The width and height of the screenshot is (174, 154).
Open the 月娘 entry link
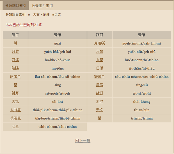point(100,52)
